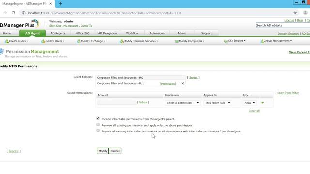This screenshot has height=174, width=310.
Task: Click the CSV Import toolbar icon
Action: 226,41
